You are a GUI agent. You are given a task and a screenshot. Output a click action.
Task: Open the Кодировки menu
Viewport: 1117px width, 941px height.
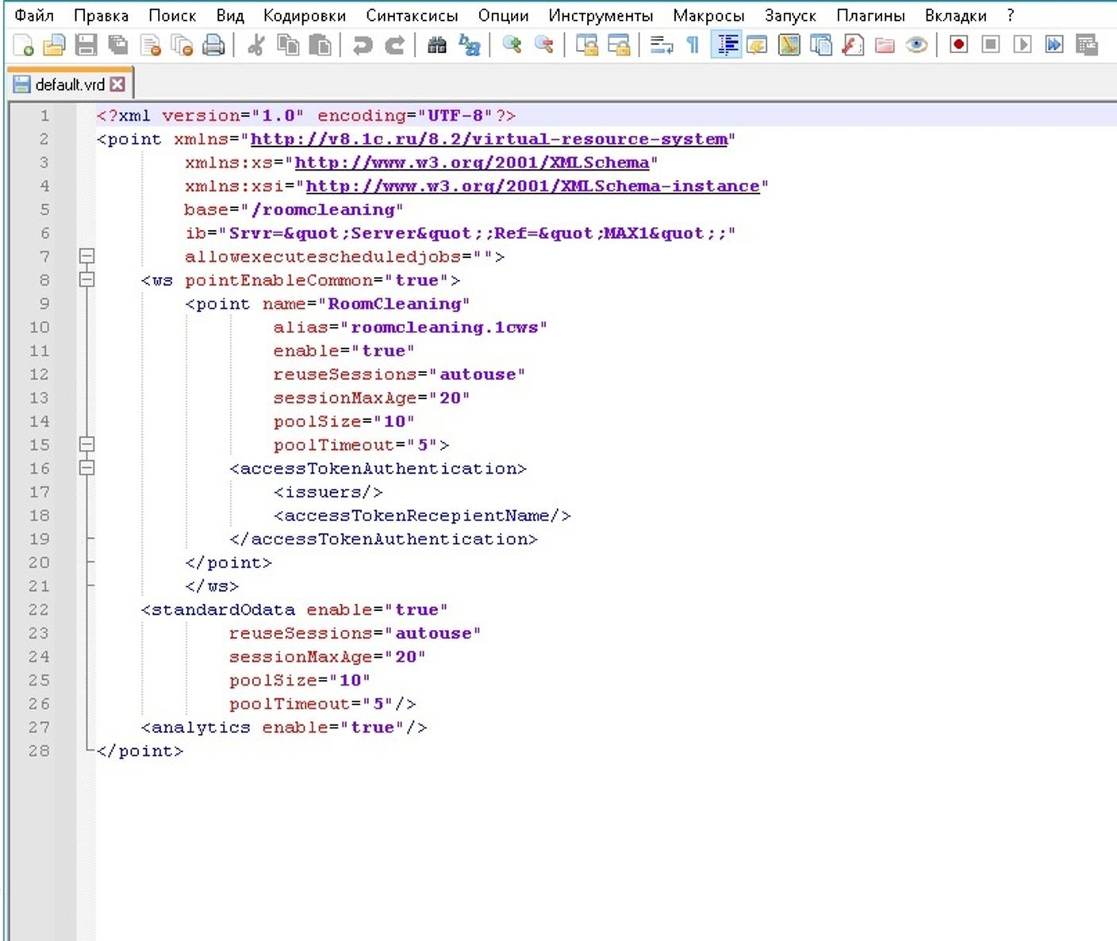coord(304,16)
